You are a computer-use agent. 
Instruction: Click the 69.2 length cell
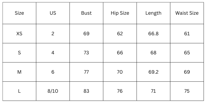tap(153, 72)
